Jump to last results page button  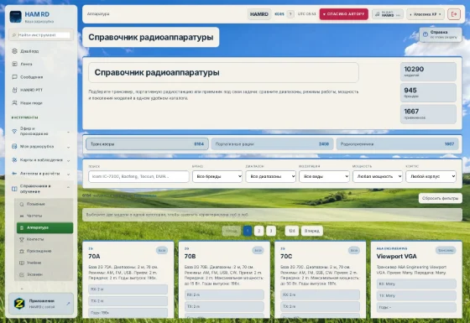pyautogui.click(x=292, y=231)
